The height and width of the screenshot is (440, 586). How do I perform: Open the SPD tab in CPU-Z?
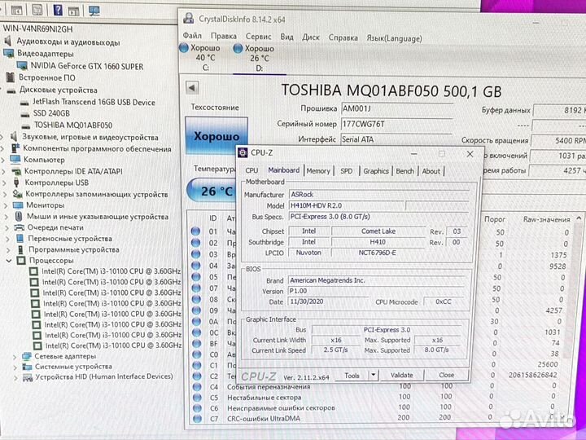[x=347, y=170]
